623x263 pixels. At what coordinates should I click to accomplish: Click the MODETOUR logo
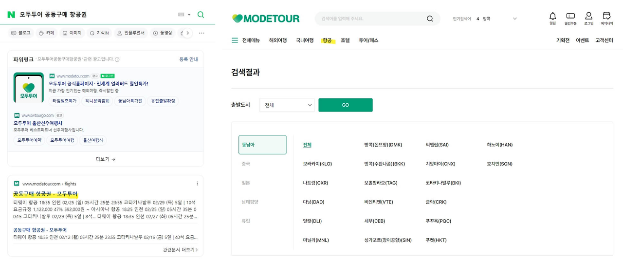(266, 19)
